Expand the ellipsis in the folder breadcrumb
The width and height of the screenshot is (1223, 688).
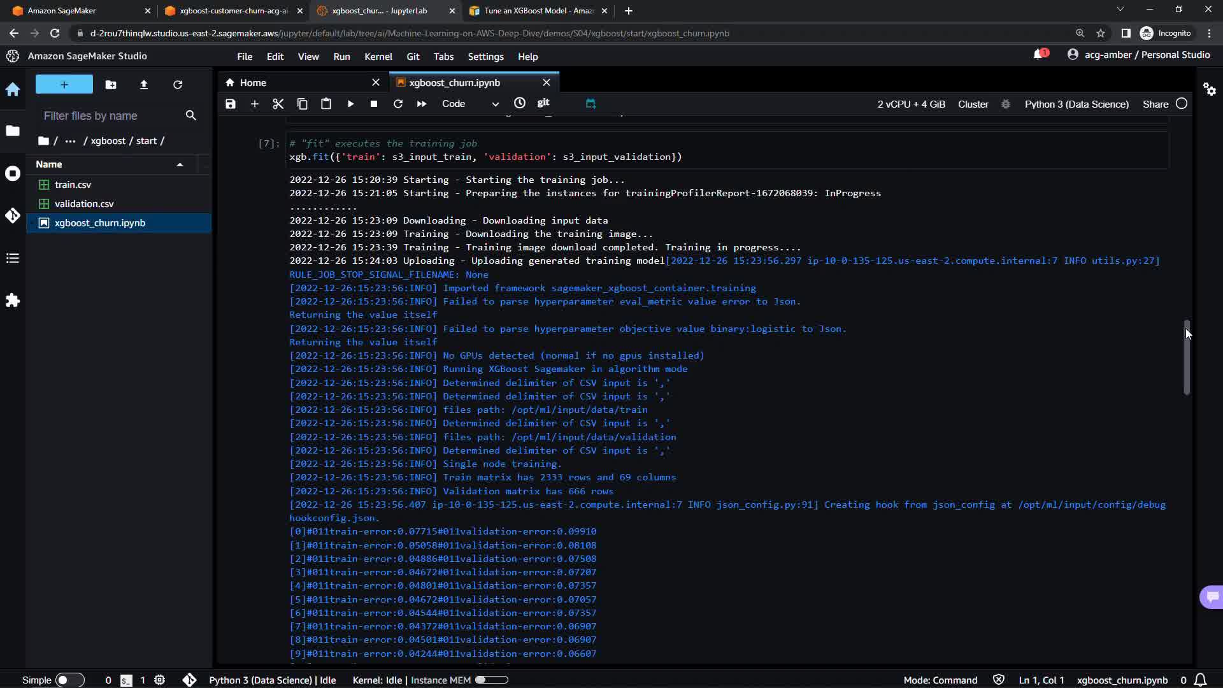[x=70, y=141]
